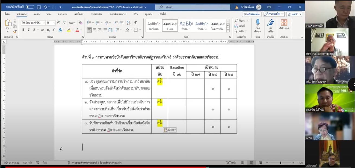Click the ข้อคิดเห็น (Comments) button
The width and height of the screenshot is (355, 168).
click(x=252, y=14)
